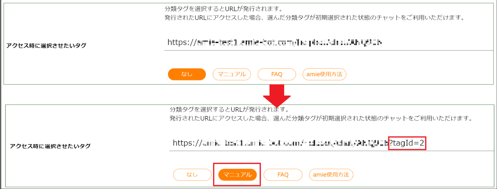Click https:// prefix of the URL with tagId=2
The width and height of the screenshot is (497, 189).
point(187,143)
